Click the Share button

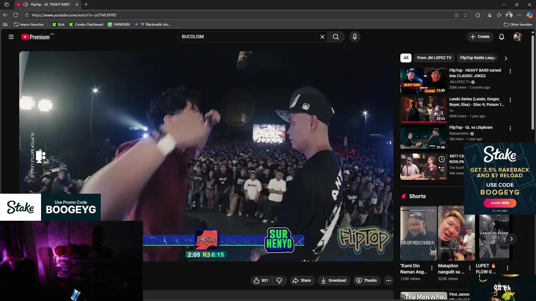click(x=301, y=281)
